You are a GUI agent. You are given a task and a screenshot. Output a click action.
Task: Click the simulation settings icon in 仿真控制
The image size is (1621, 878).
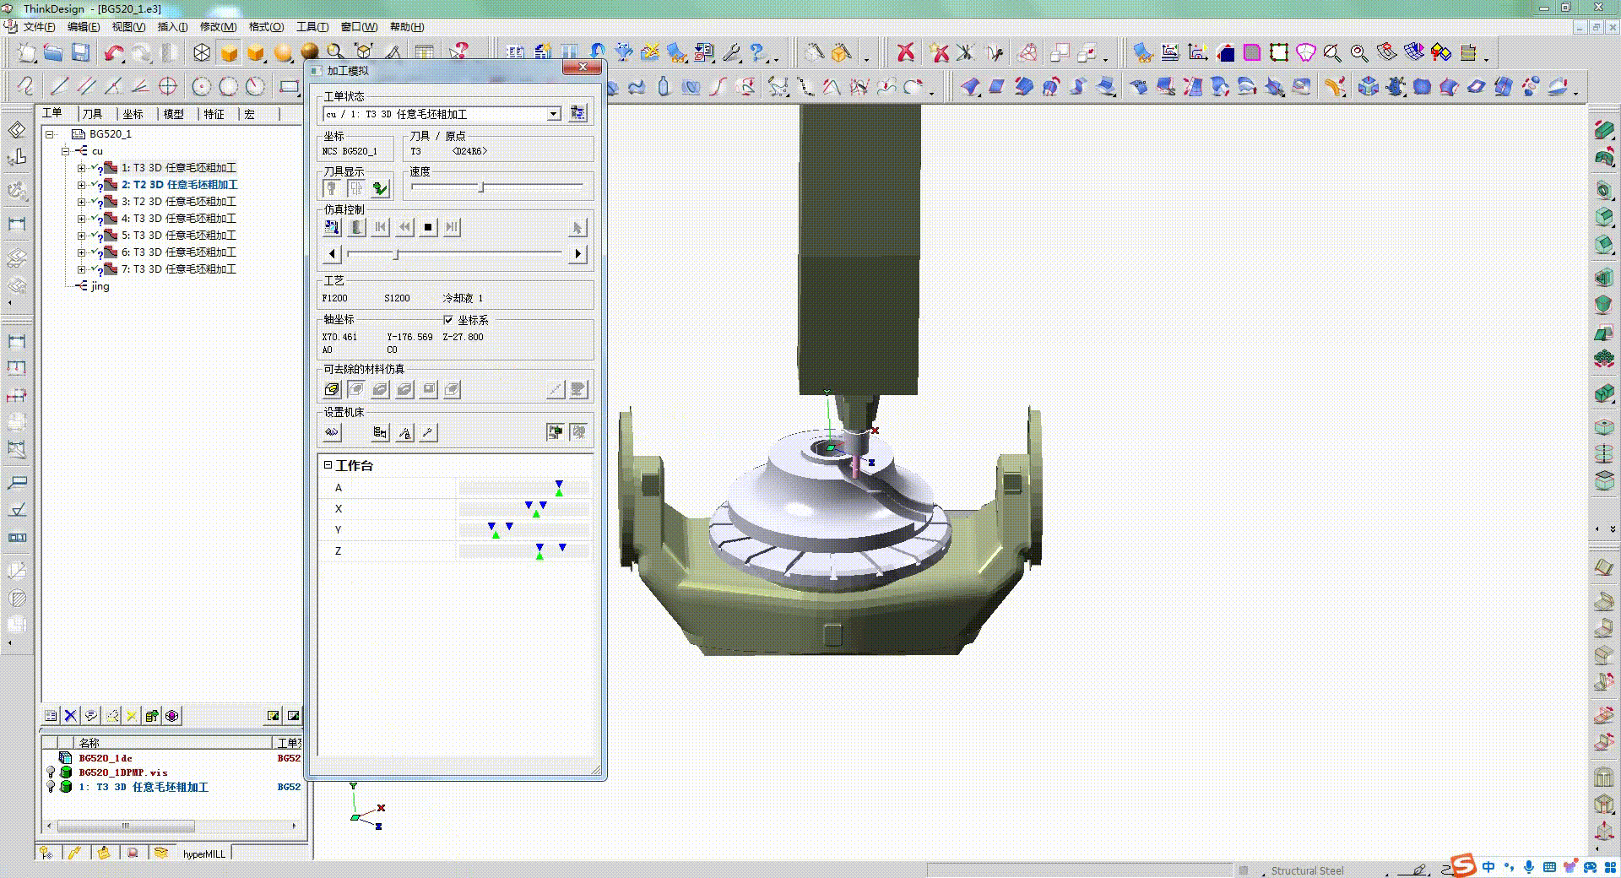(x=332, y=227)
